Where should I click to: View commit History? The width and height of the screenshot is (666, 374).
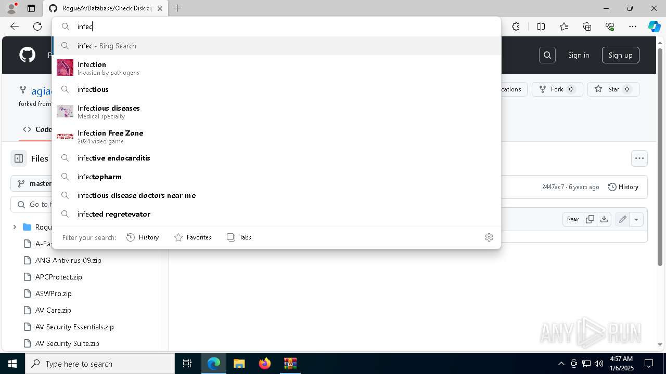623,186
